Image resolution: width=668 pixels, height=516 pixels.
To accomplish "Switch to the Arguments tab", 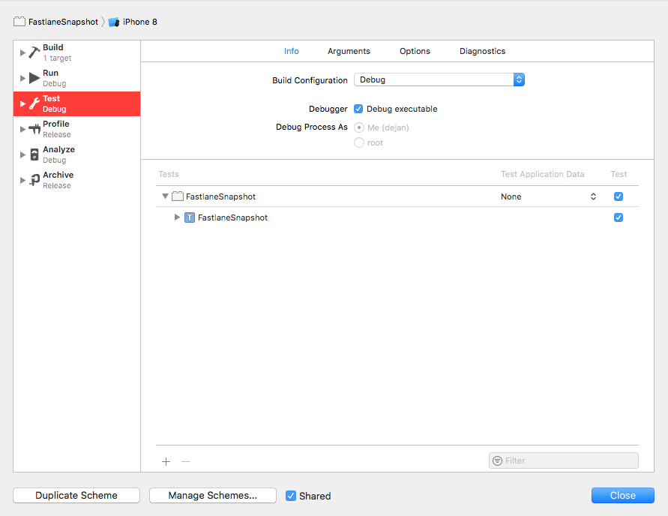I will point(349,51).
